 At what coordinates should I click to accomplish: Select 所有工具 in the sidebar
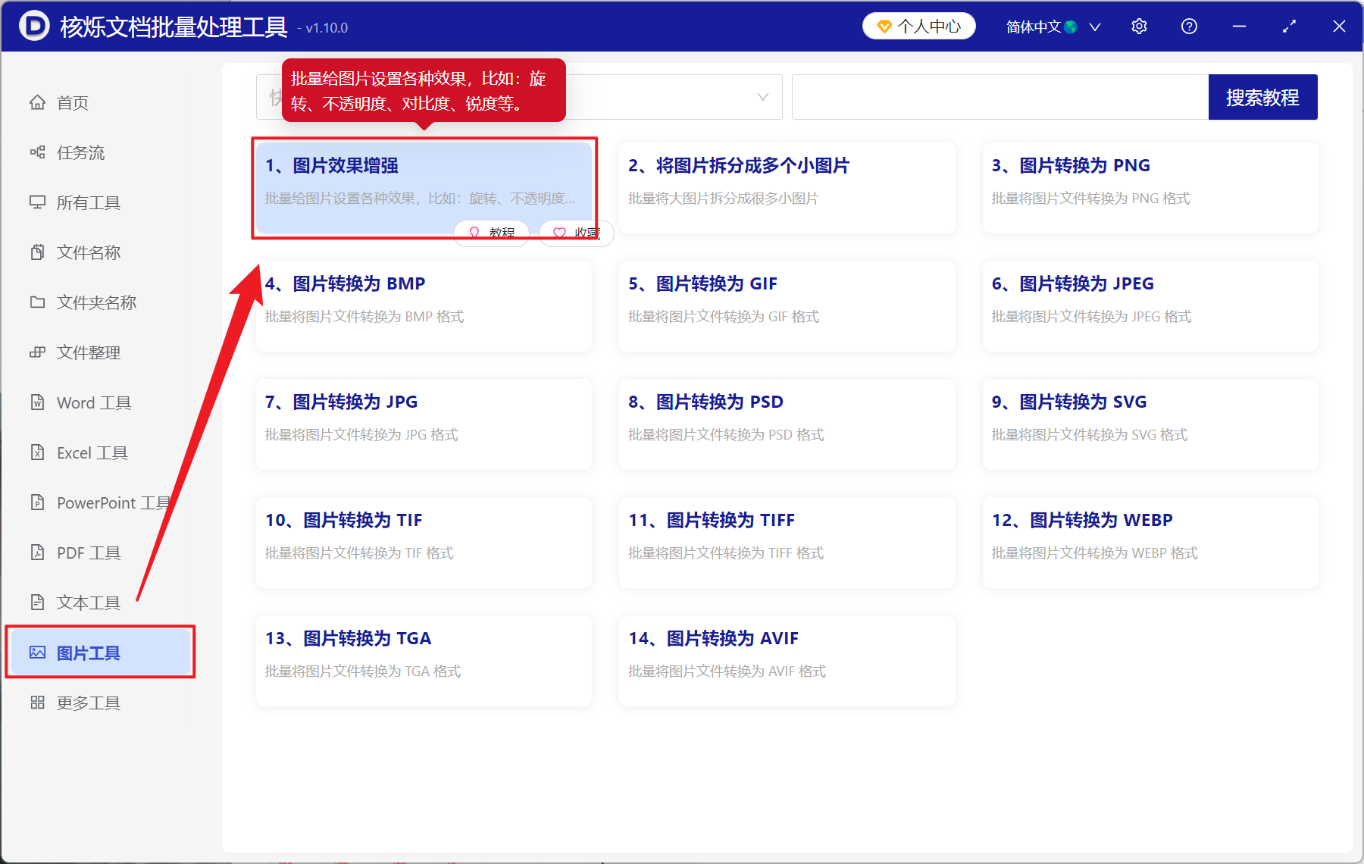point(89,202)
